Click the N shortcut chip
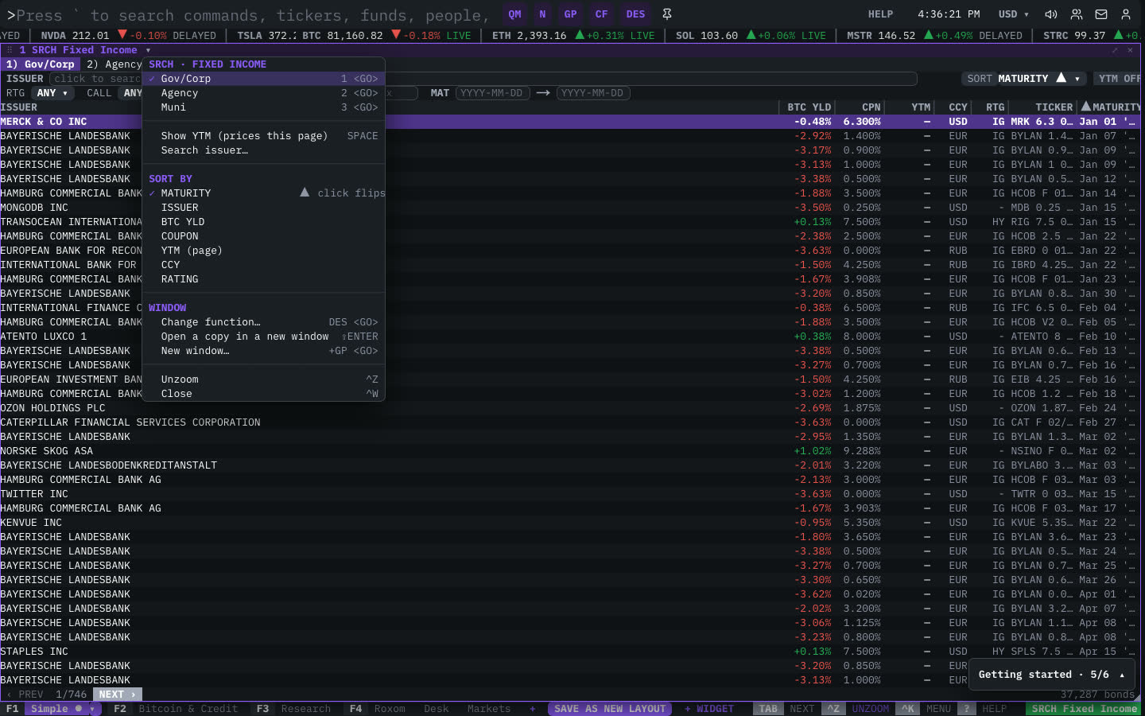Viewport: 1145px width, 716px height. point(542,14)
